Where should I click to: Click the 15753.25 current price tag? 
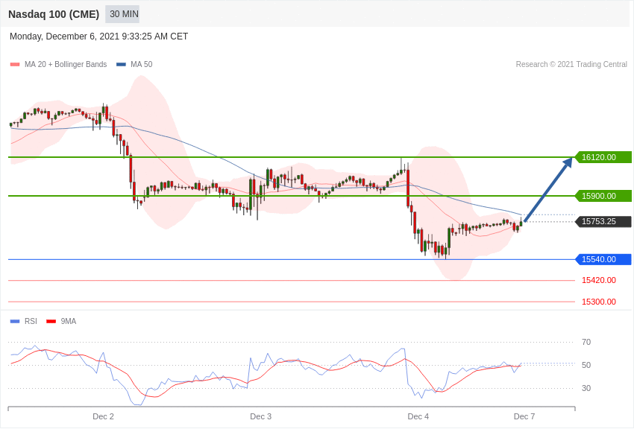pyautogui.click(x=603, y=221)
